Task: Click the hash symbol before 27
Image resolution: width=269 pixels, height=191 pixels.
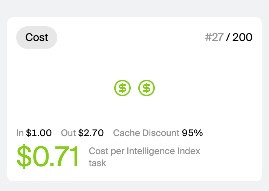Action: [208, 37]
